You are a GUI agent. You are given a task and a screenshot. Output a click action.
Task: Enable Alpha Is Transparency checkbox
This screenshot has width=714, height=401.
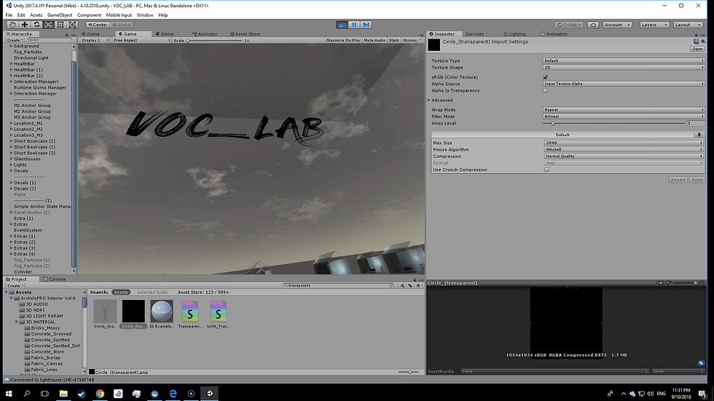(x=545, y=90)
